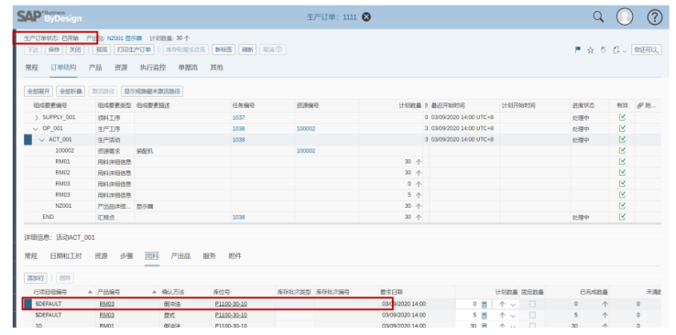Switch to the 其他 tab

(216, 67)
